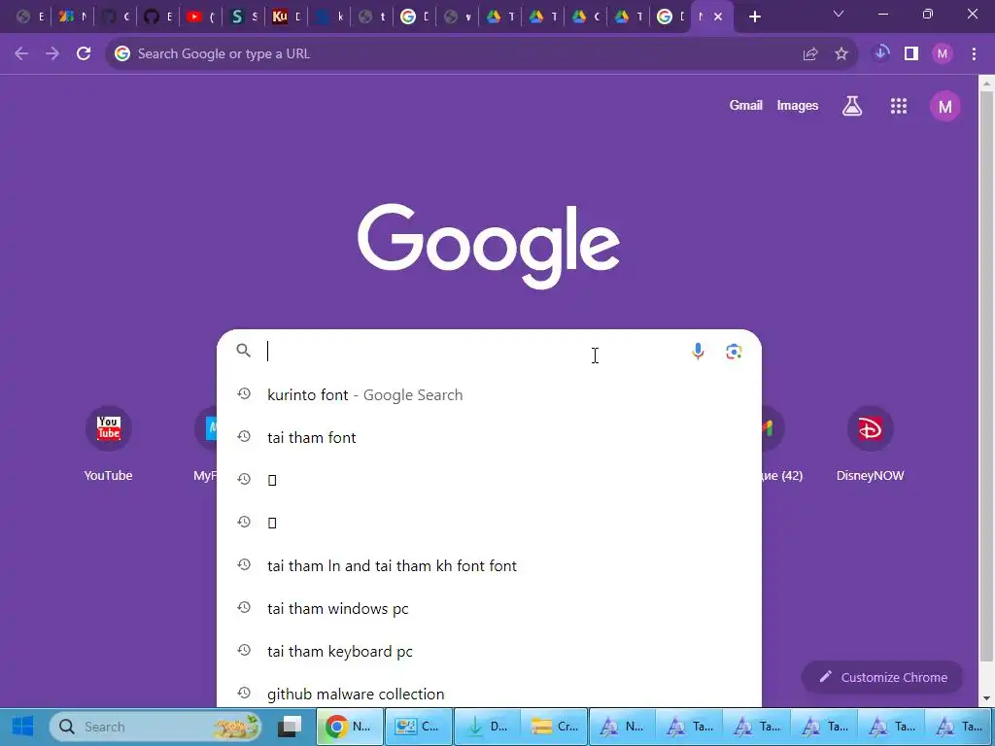Click Customize Chrome button
Image resolution: width=995 pixels, height=746 pixels.
[x=882, y=677]
